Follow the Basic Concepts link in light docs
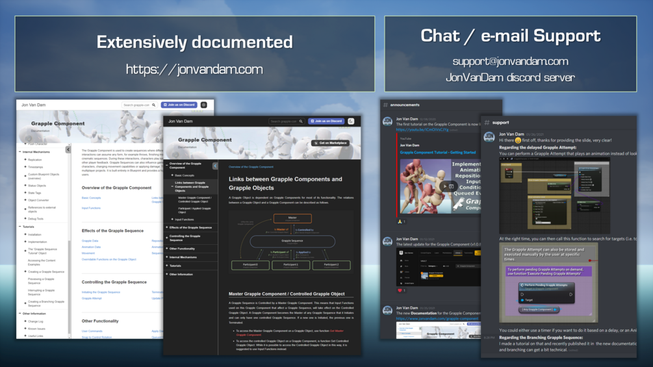Screen dimensions: 653x367 (x=91, y=198)
